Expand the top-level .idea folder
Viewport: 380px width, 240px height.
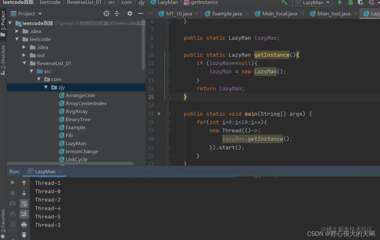click(17, 31)
